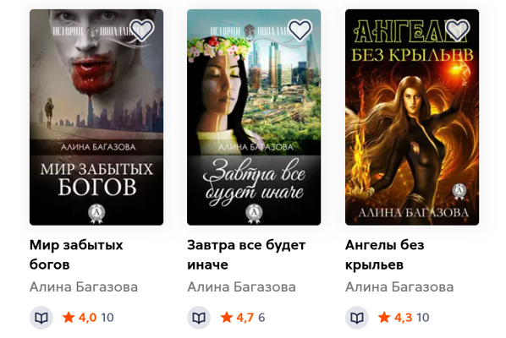This screenshot has width=506, height=338.
Task: Click the review count 6 beside 4,7
Action: (x=261, y=318)
